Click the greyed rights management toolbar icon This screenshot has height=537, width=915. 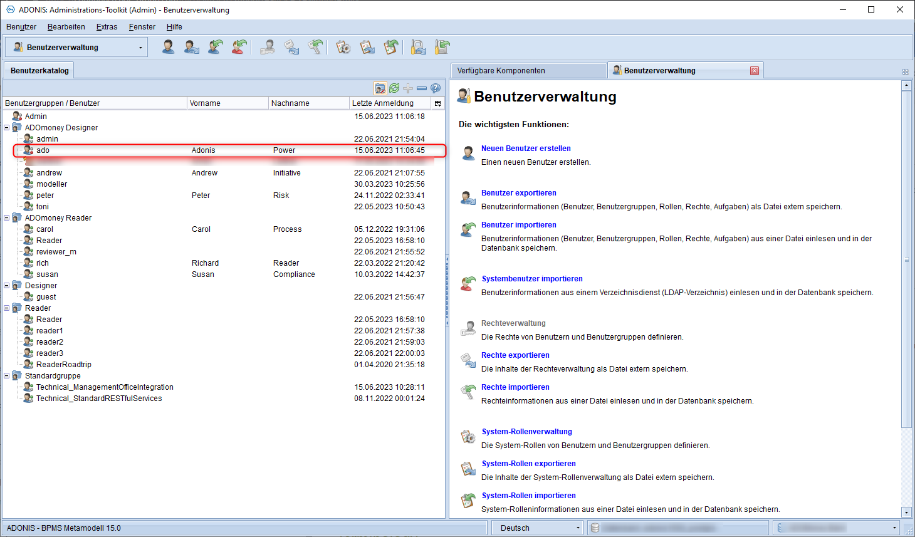coord(268,47)
